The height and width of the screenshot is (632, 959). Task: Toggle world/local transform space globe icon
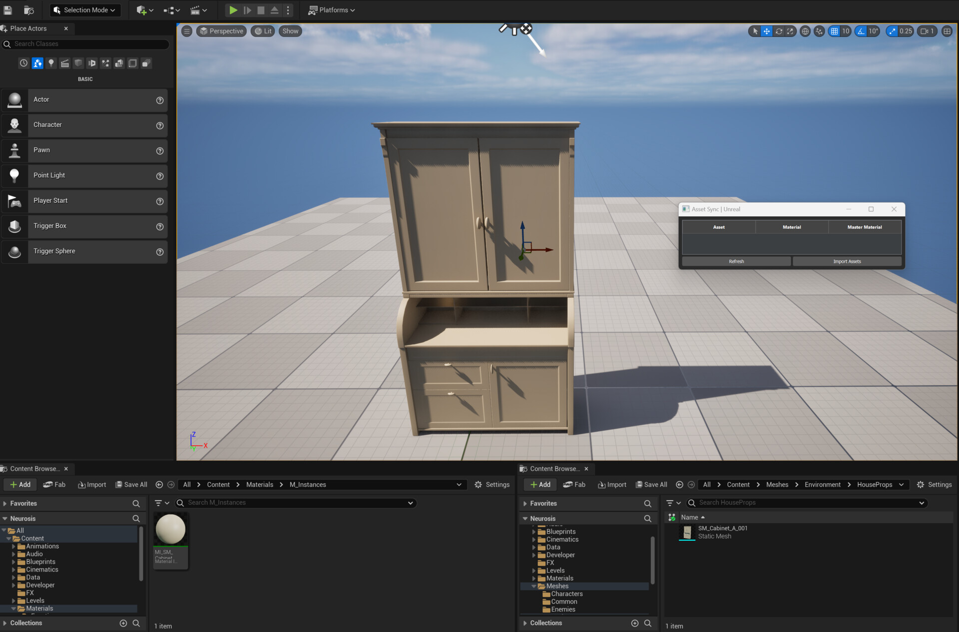(x=805, y=31)
